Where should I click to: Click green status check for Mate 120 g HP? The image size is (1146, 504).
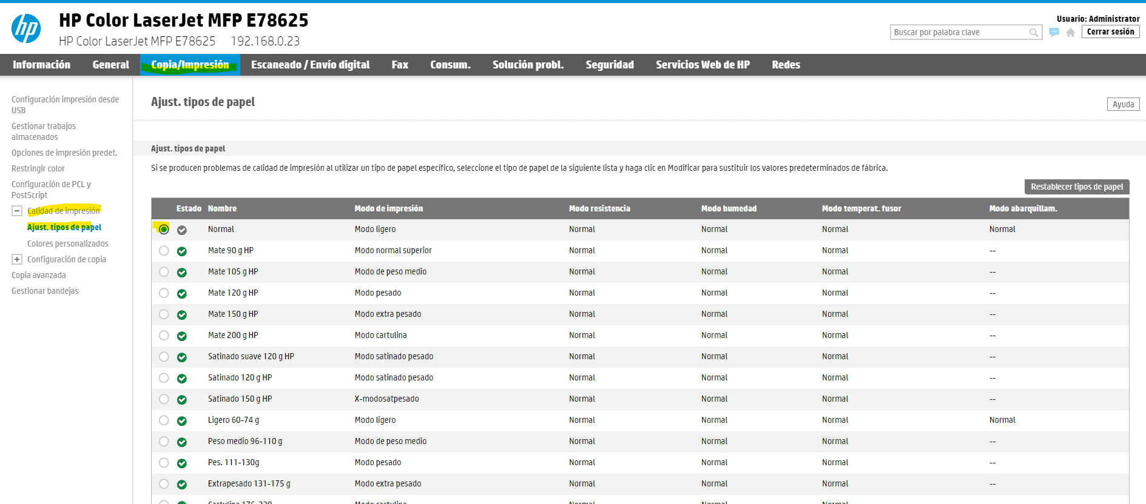click(x=182, y=294)
